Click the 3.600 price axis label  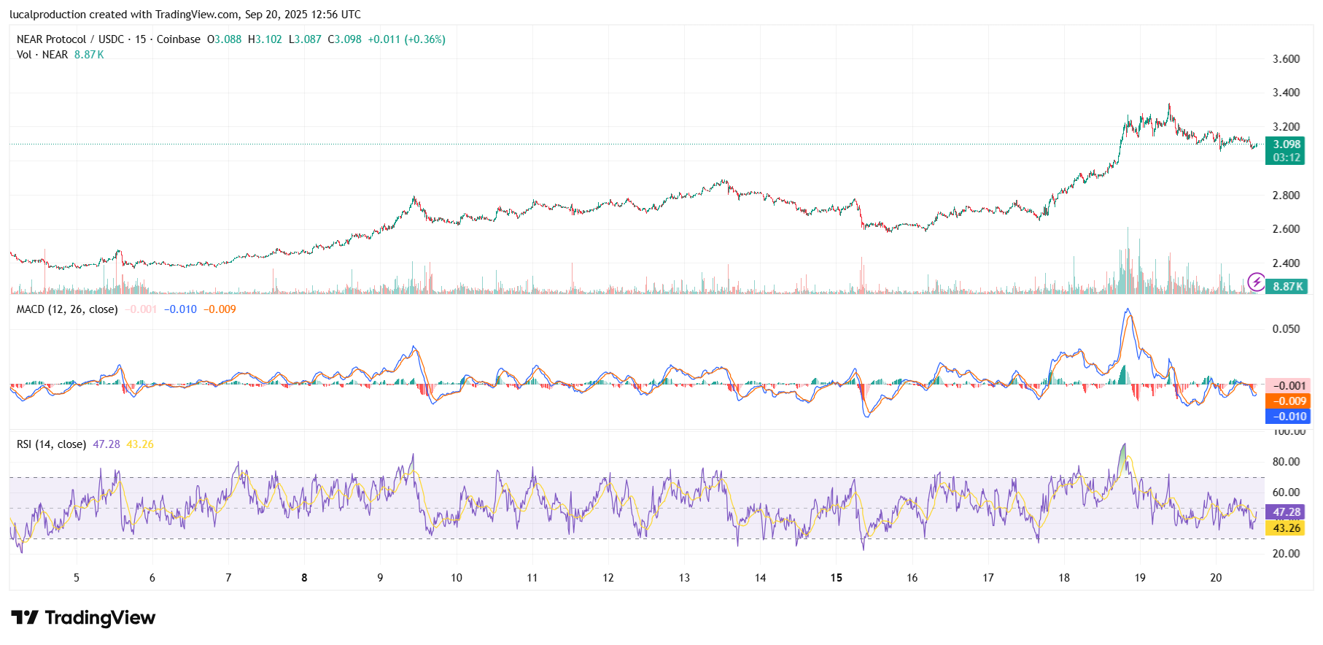[x=1286, y=59]
